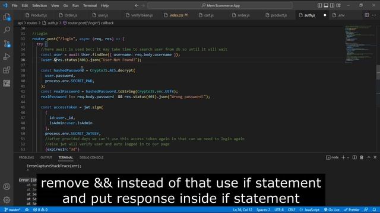Open the Run menu
Viewport: 380px width, 213px height.
75,5
